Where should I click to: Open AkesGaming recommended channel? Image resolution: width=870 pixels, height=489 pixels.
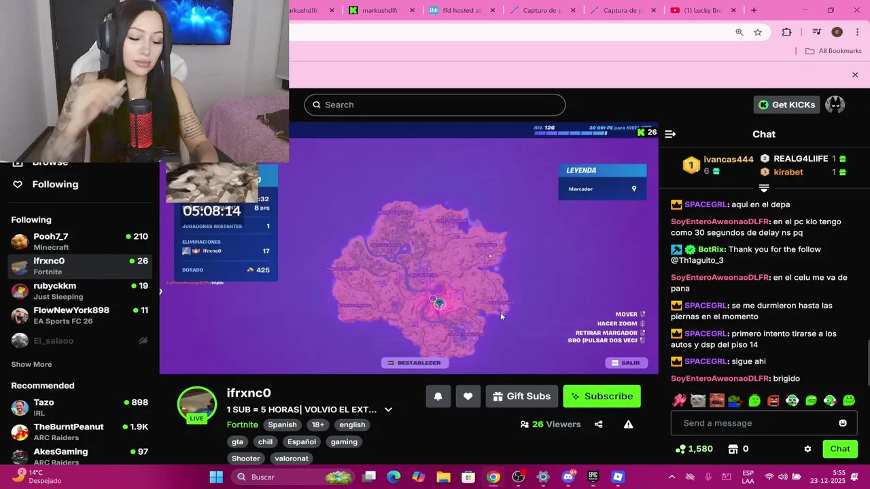80,456
